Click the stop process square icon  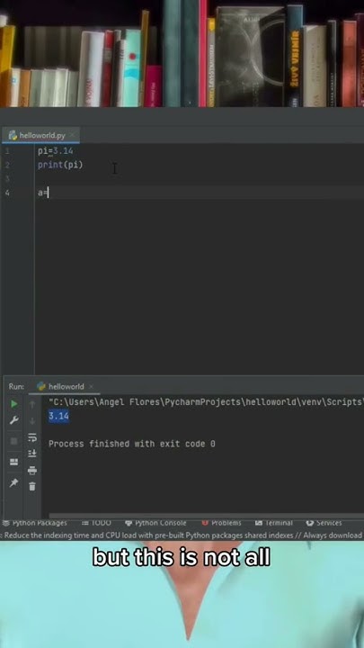tap(14, 441)
